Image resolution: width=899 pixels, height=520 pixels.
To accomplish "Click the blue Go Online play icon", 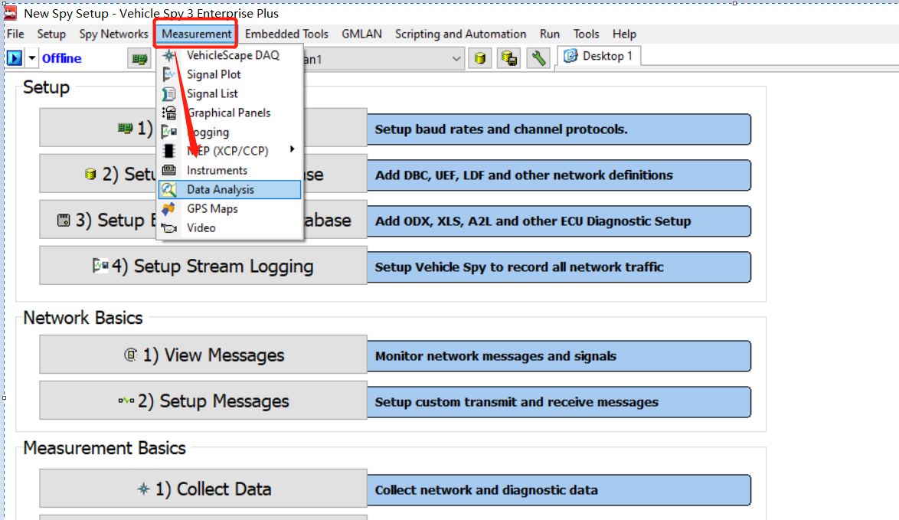I will click(x=15, y=58).
